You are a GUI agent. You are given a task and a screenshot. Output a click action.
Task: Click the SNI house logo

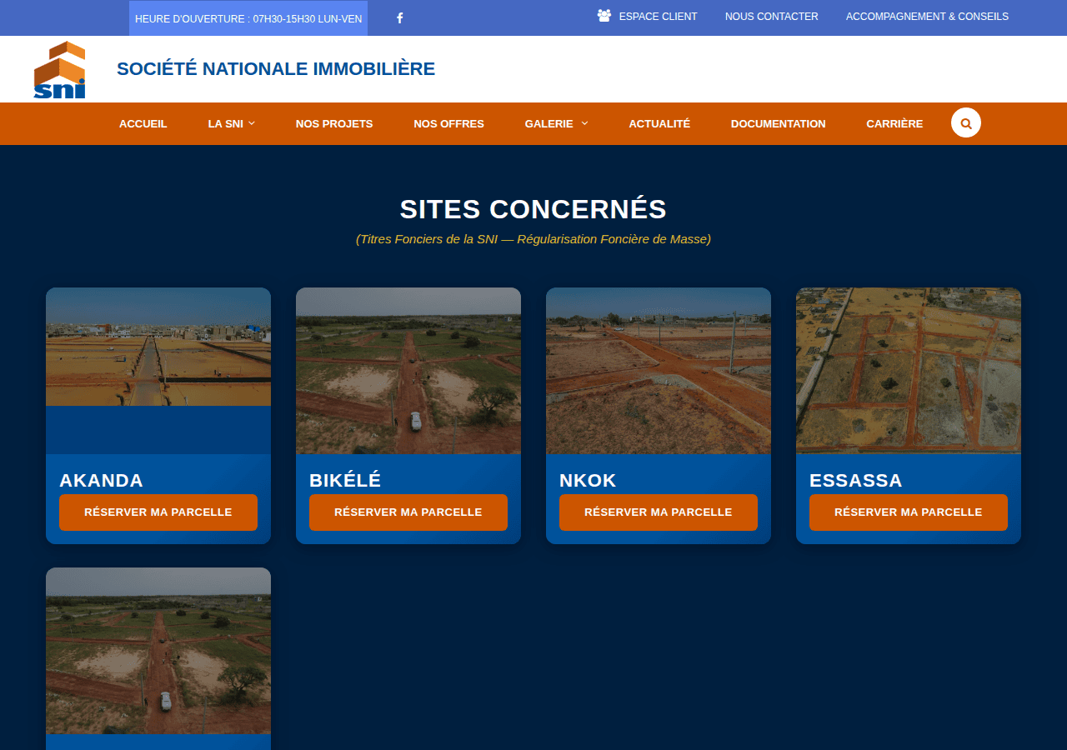pyautogui.click(x=60, y=69)
